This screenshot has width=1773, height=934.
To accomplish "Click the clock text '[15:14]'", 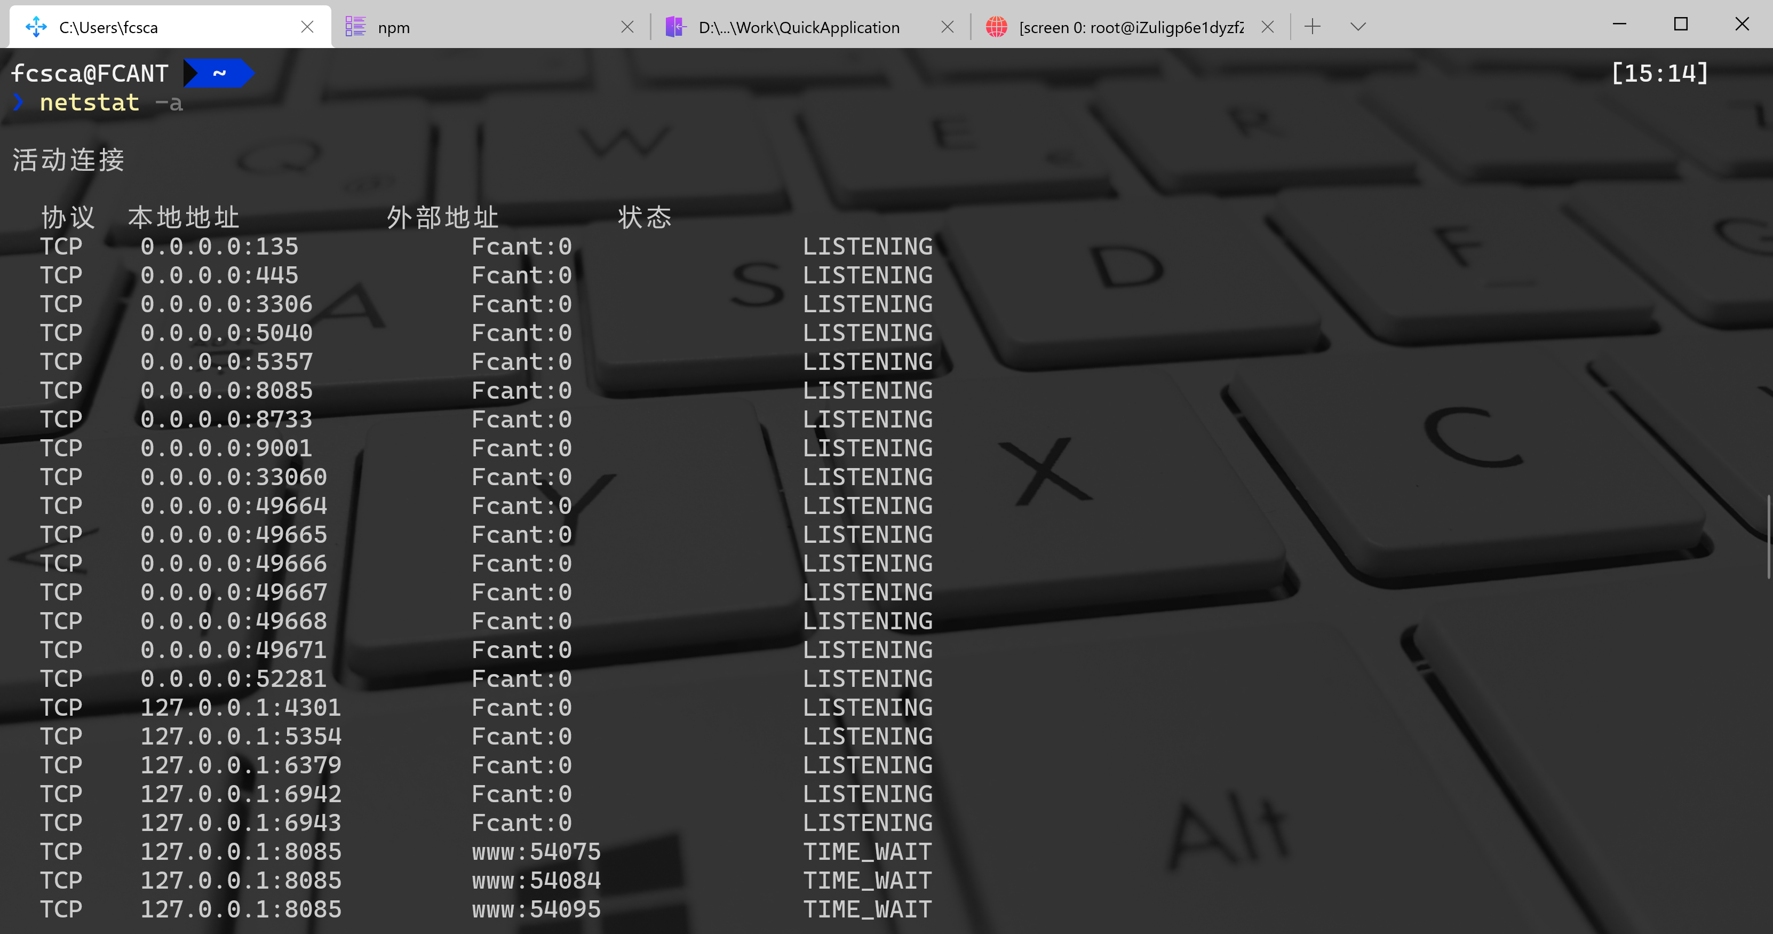I will [1659, 73].
